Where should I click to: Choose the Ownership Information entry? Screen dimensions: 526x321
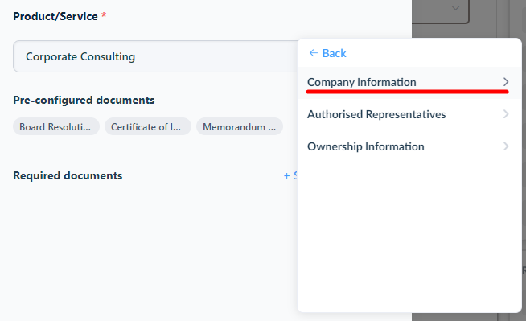coord(409,146)
